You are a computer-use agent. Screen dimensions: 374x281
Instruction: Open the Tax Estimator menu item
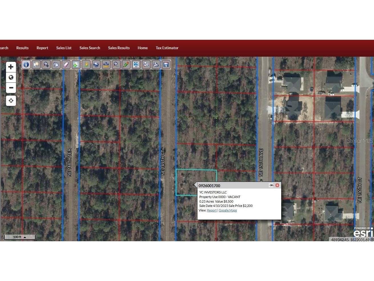(167, 48)
